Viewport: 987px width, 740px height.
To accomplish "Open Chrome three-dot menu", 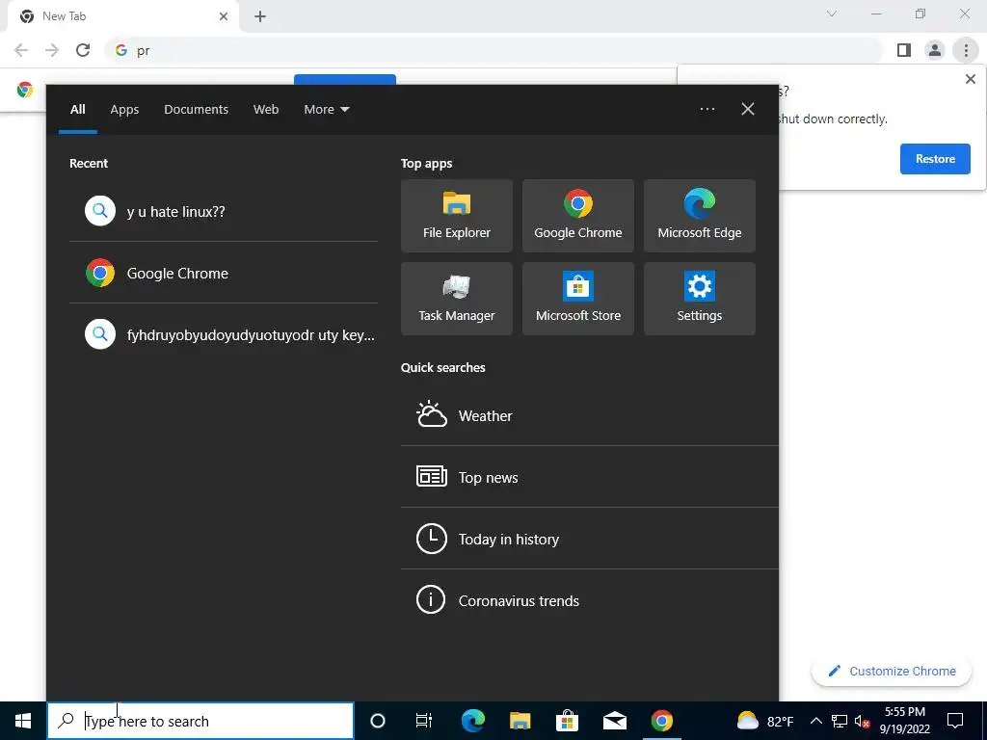I will pyautogui.click(x=966, y=50).
